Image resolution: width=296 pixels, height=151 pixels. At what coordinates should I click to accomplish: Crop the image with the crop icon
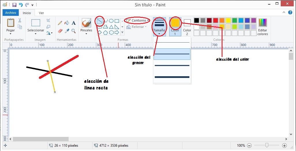48,20
